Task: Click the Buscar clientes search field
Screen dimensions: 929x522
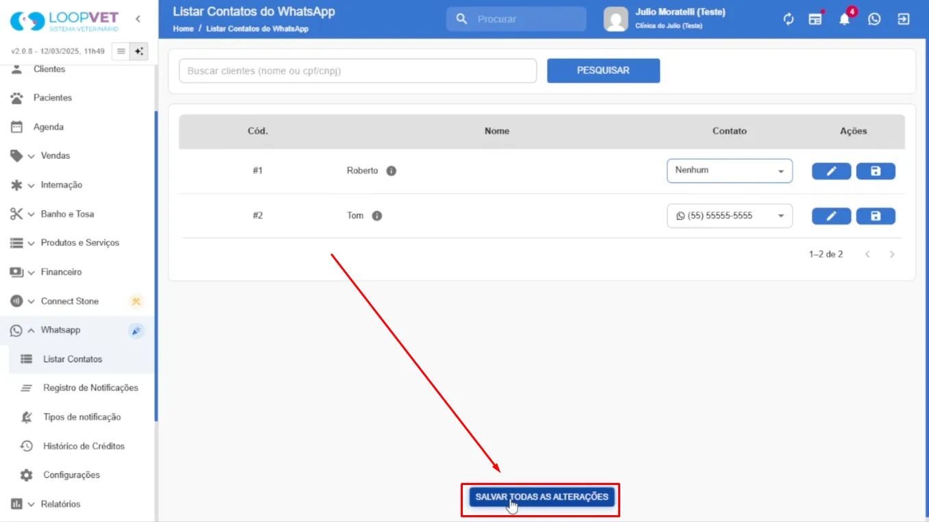Action: pos(358,71)
